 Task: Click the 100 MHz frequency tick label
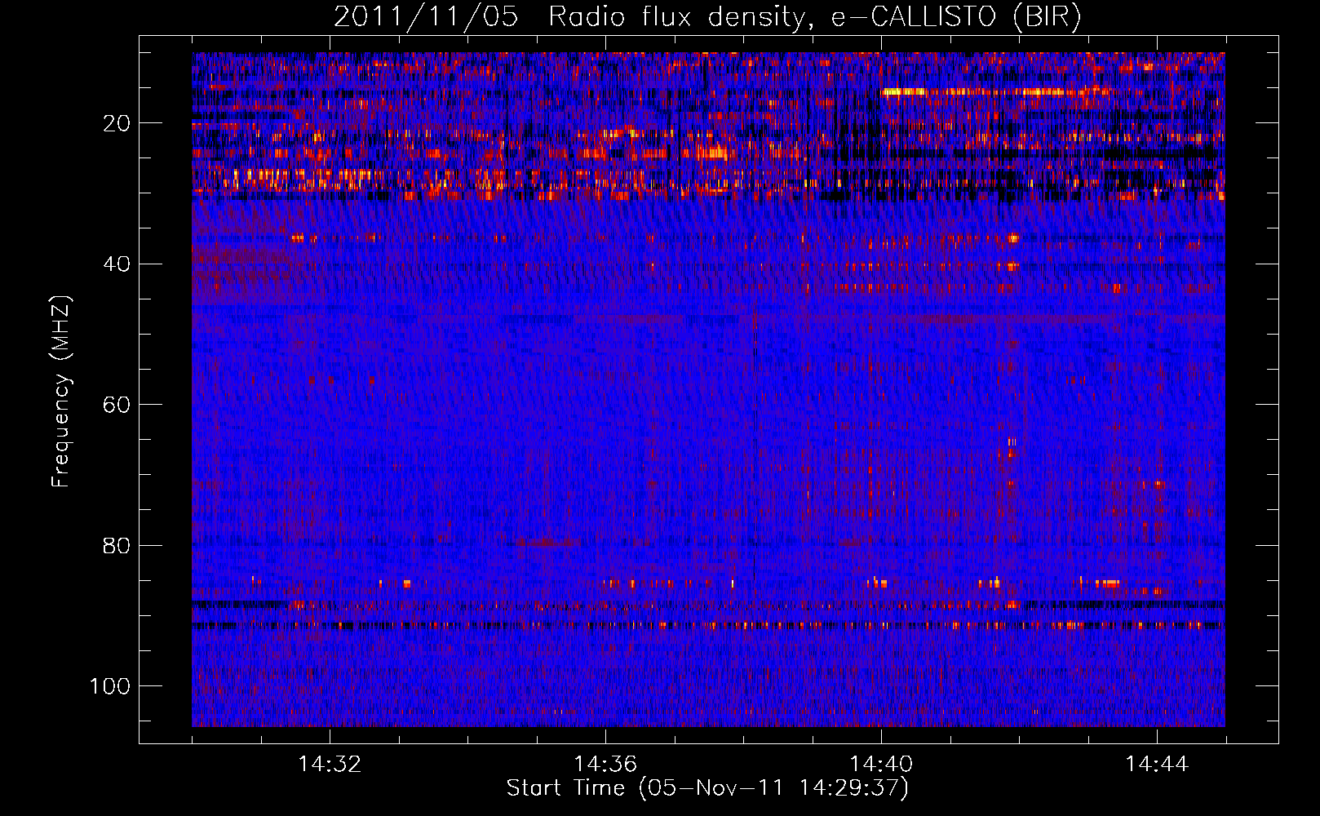pyautogui.click(x=110, y=686)
